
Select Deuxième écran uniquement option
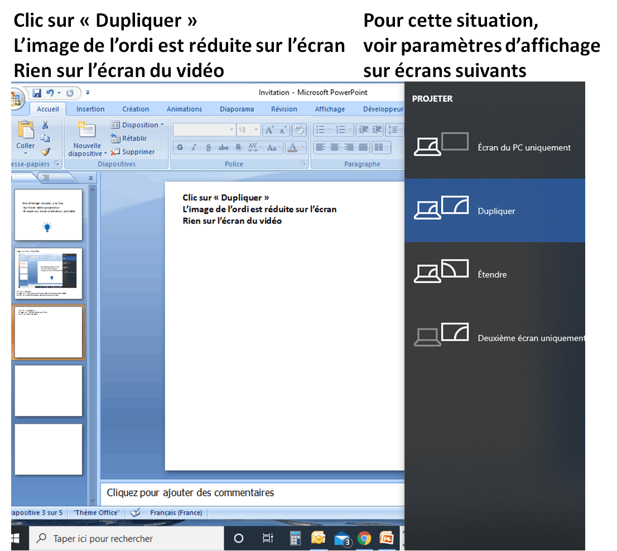495,338
